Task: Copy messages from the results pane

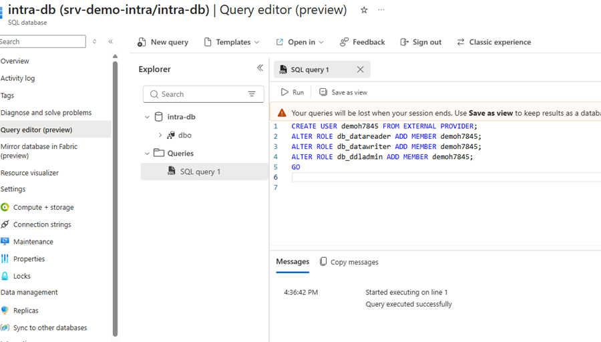Action: (349, 262)
